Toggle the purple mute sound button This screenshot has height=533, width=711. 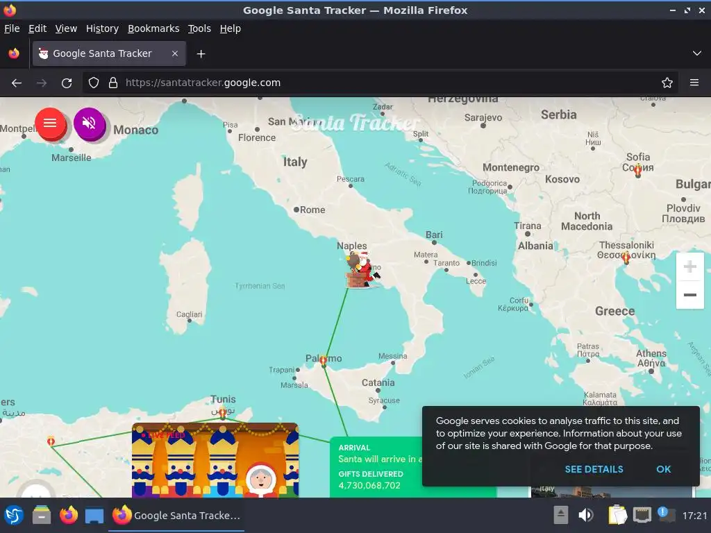tap(90, 124)
